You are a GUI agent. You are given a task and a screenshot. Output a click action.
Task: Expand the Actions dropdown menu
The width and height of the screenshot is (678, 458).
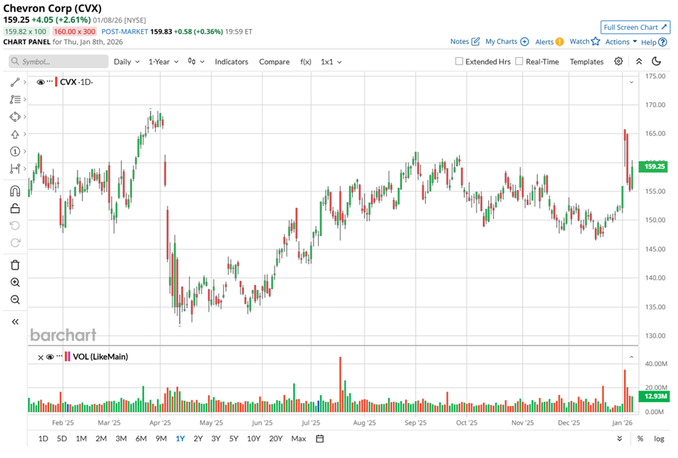(x=621, y=41)
